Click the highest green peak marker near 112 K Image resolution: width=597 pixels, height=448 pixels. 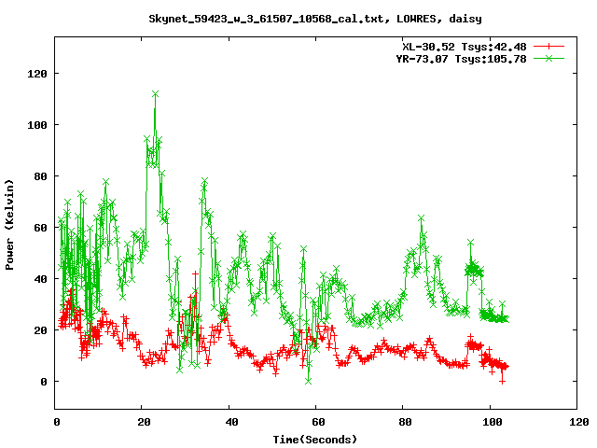pyautogui.click(x=155, y=93)
